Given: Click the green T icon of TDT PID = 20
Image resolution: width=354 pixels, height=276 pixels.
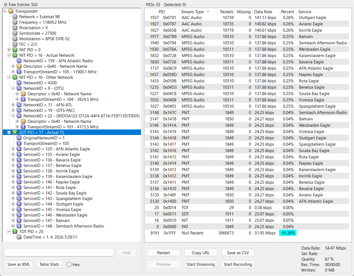Looking at the screenshot, I should 15,232.
